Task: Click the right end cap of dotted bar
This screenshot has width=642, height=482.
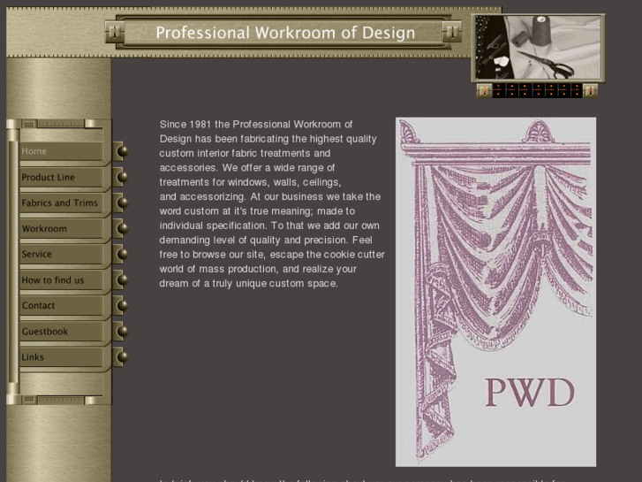Action: (x=590, y=90)
